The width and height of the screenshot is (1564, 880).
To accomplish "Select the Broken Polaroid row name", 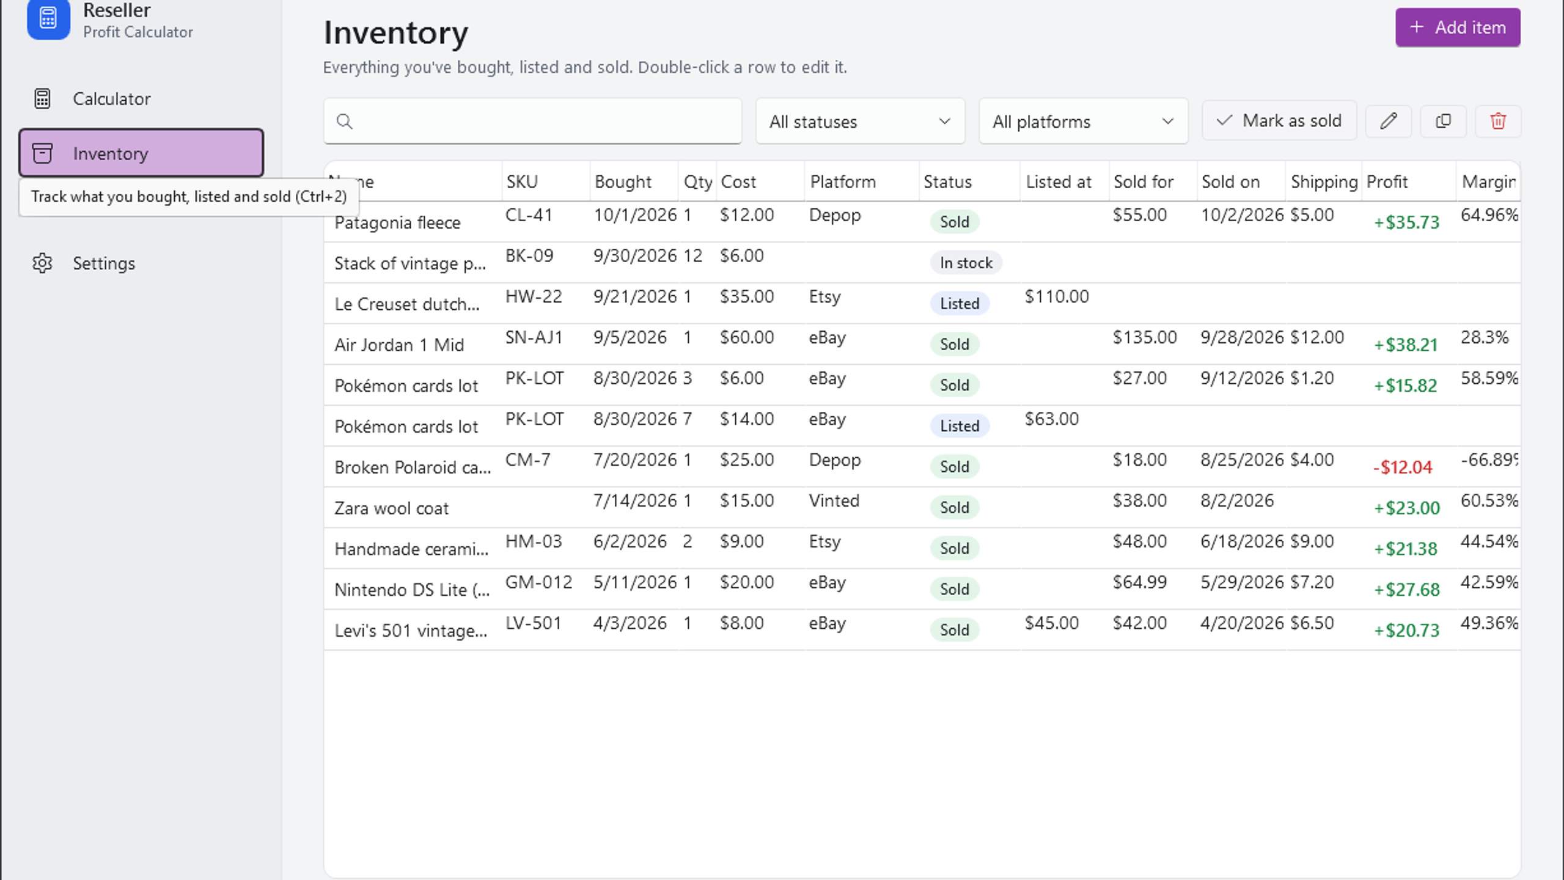I will tap(413, 467).
